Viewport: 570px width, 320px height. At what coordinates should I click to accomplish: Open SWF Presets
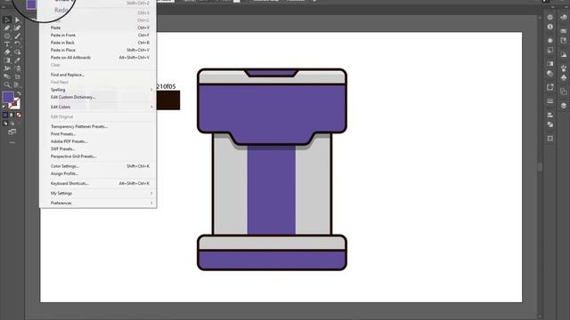point(99,148)
